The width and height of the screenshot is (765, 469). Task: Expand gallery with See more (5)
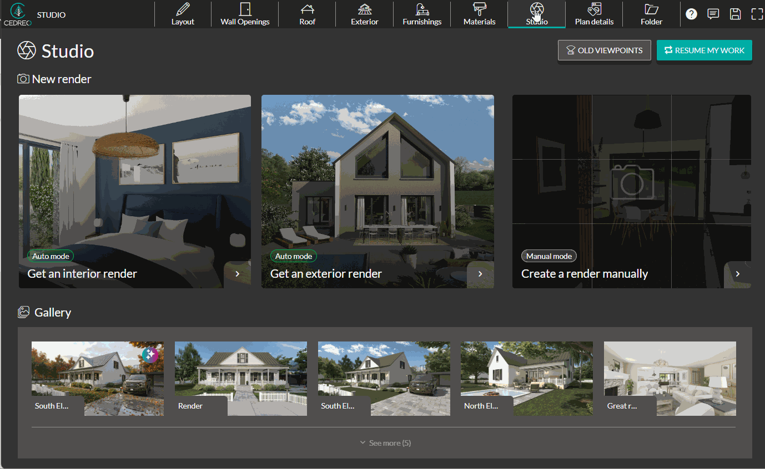tap(385, 443)
